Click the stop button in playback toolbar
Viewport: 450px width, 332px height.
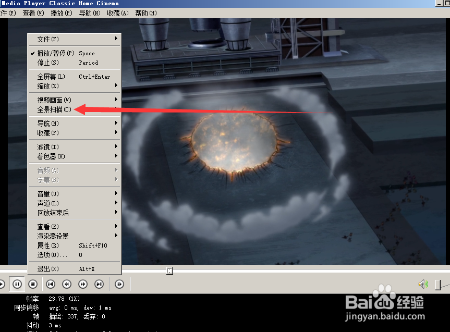point(33,284)
